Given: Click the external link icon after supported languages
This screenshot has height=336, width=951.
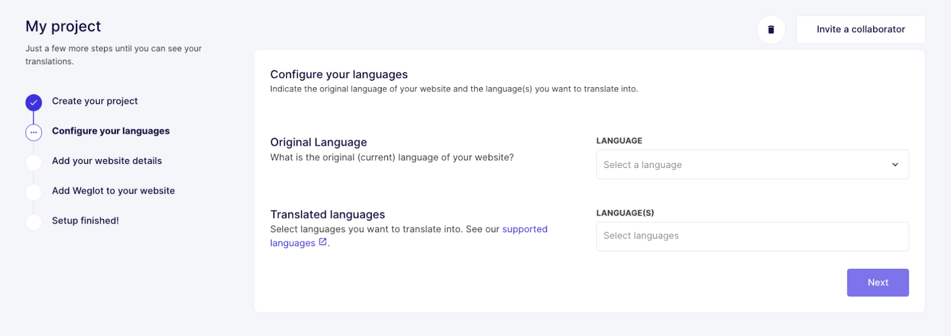Looking at the screenshot, I should point(323,242).
